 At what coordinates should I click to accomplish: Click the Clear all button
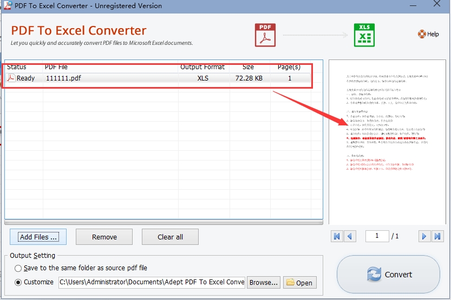170,237
